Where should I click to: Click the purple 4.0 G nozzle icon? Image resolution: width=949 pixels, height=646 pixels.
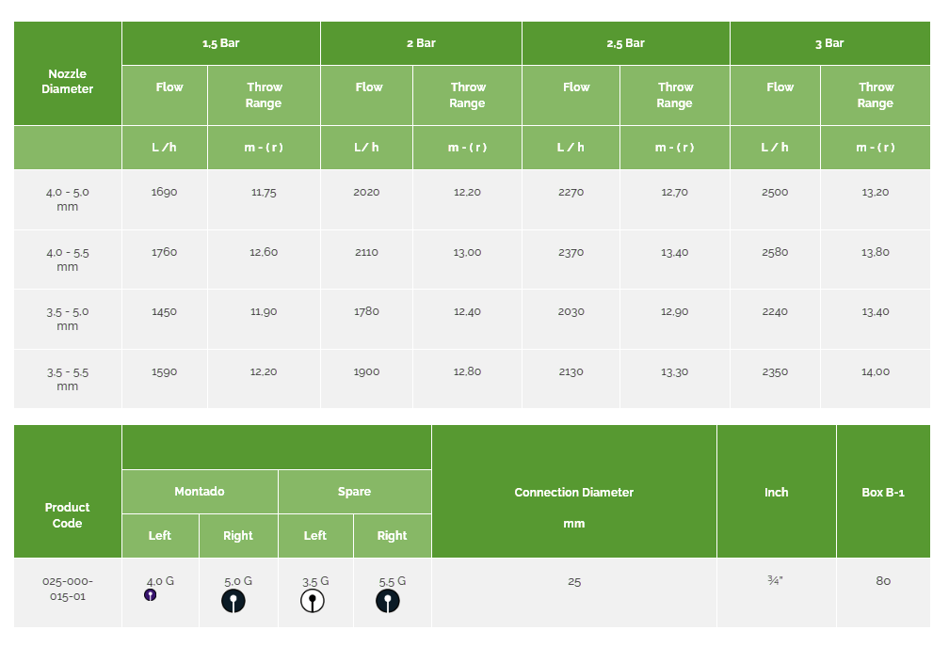pos(150,595)
